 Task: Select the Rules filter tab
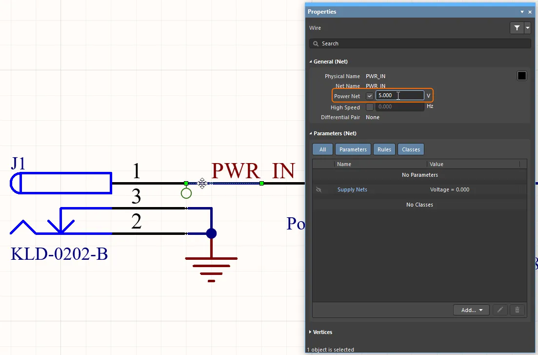[x=384, y=149]
